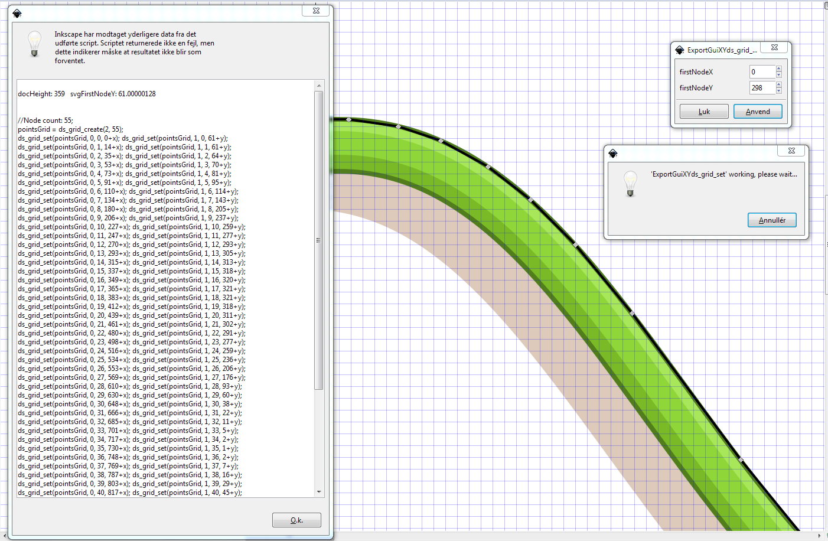Screen dimensions: 828x541
Task: Decrease the firstNodeY value with down arrow
Action: 779,91
